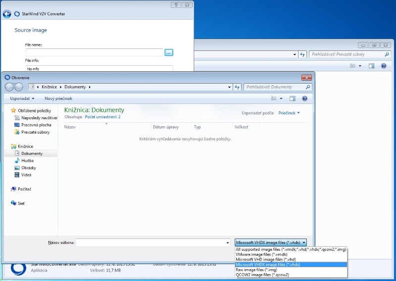Select Knižnice in the address breadcrumb
The width and height of the screenshot is (396, 281).
click(49, 87)
